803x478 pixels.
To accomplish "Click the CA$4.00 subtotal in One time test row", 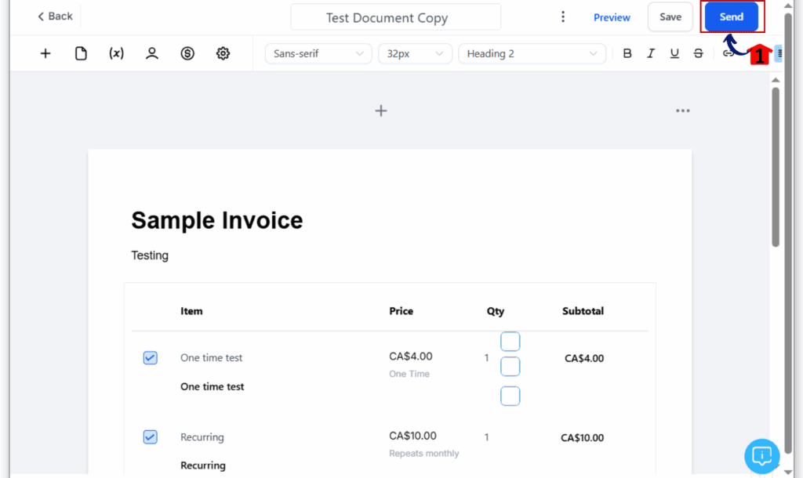I will (x=584, y=358).
